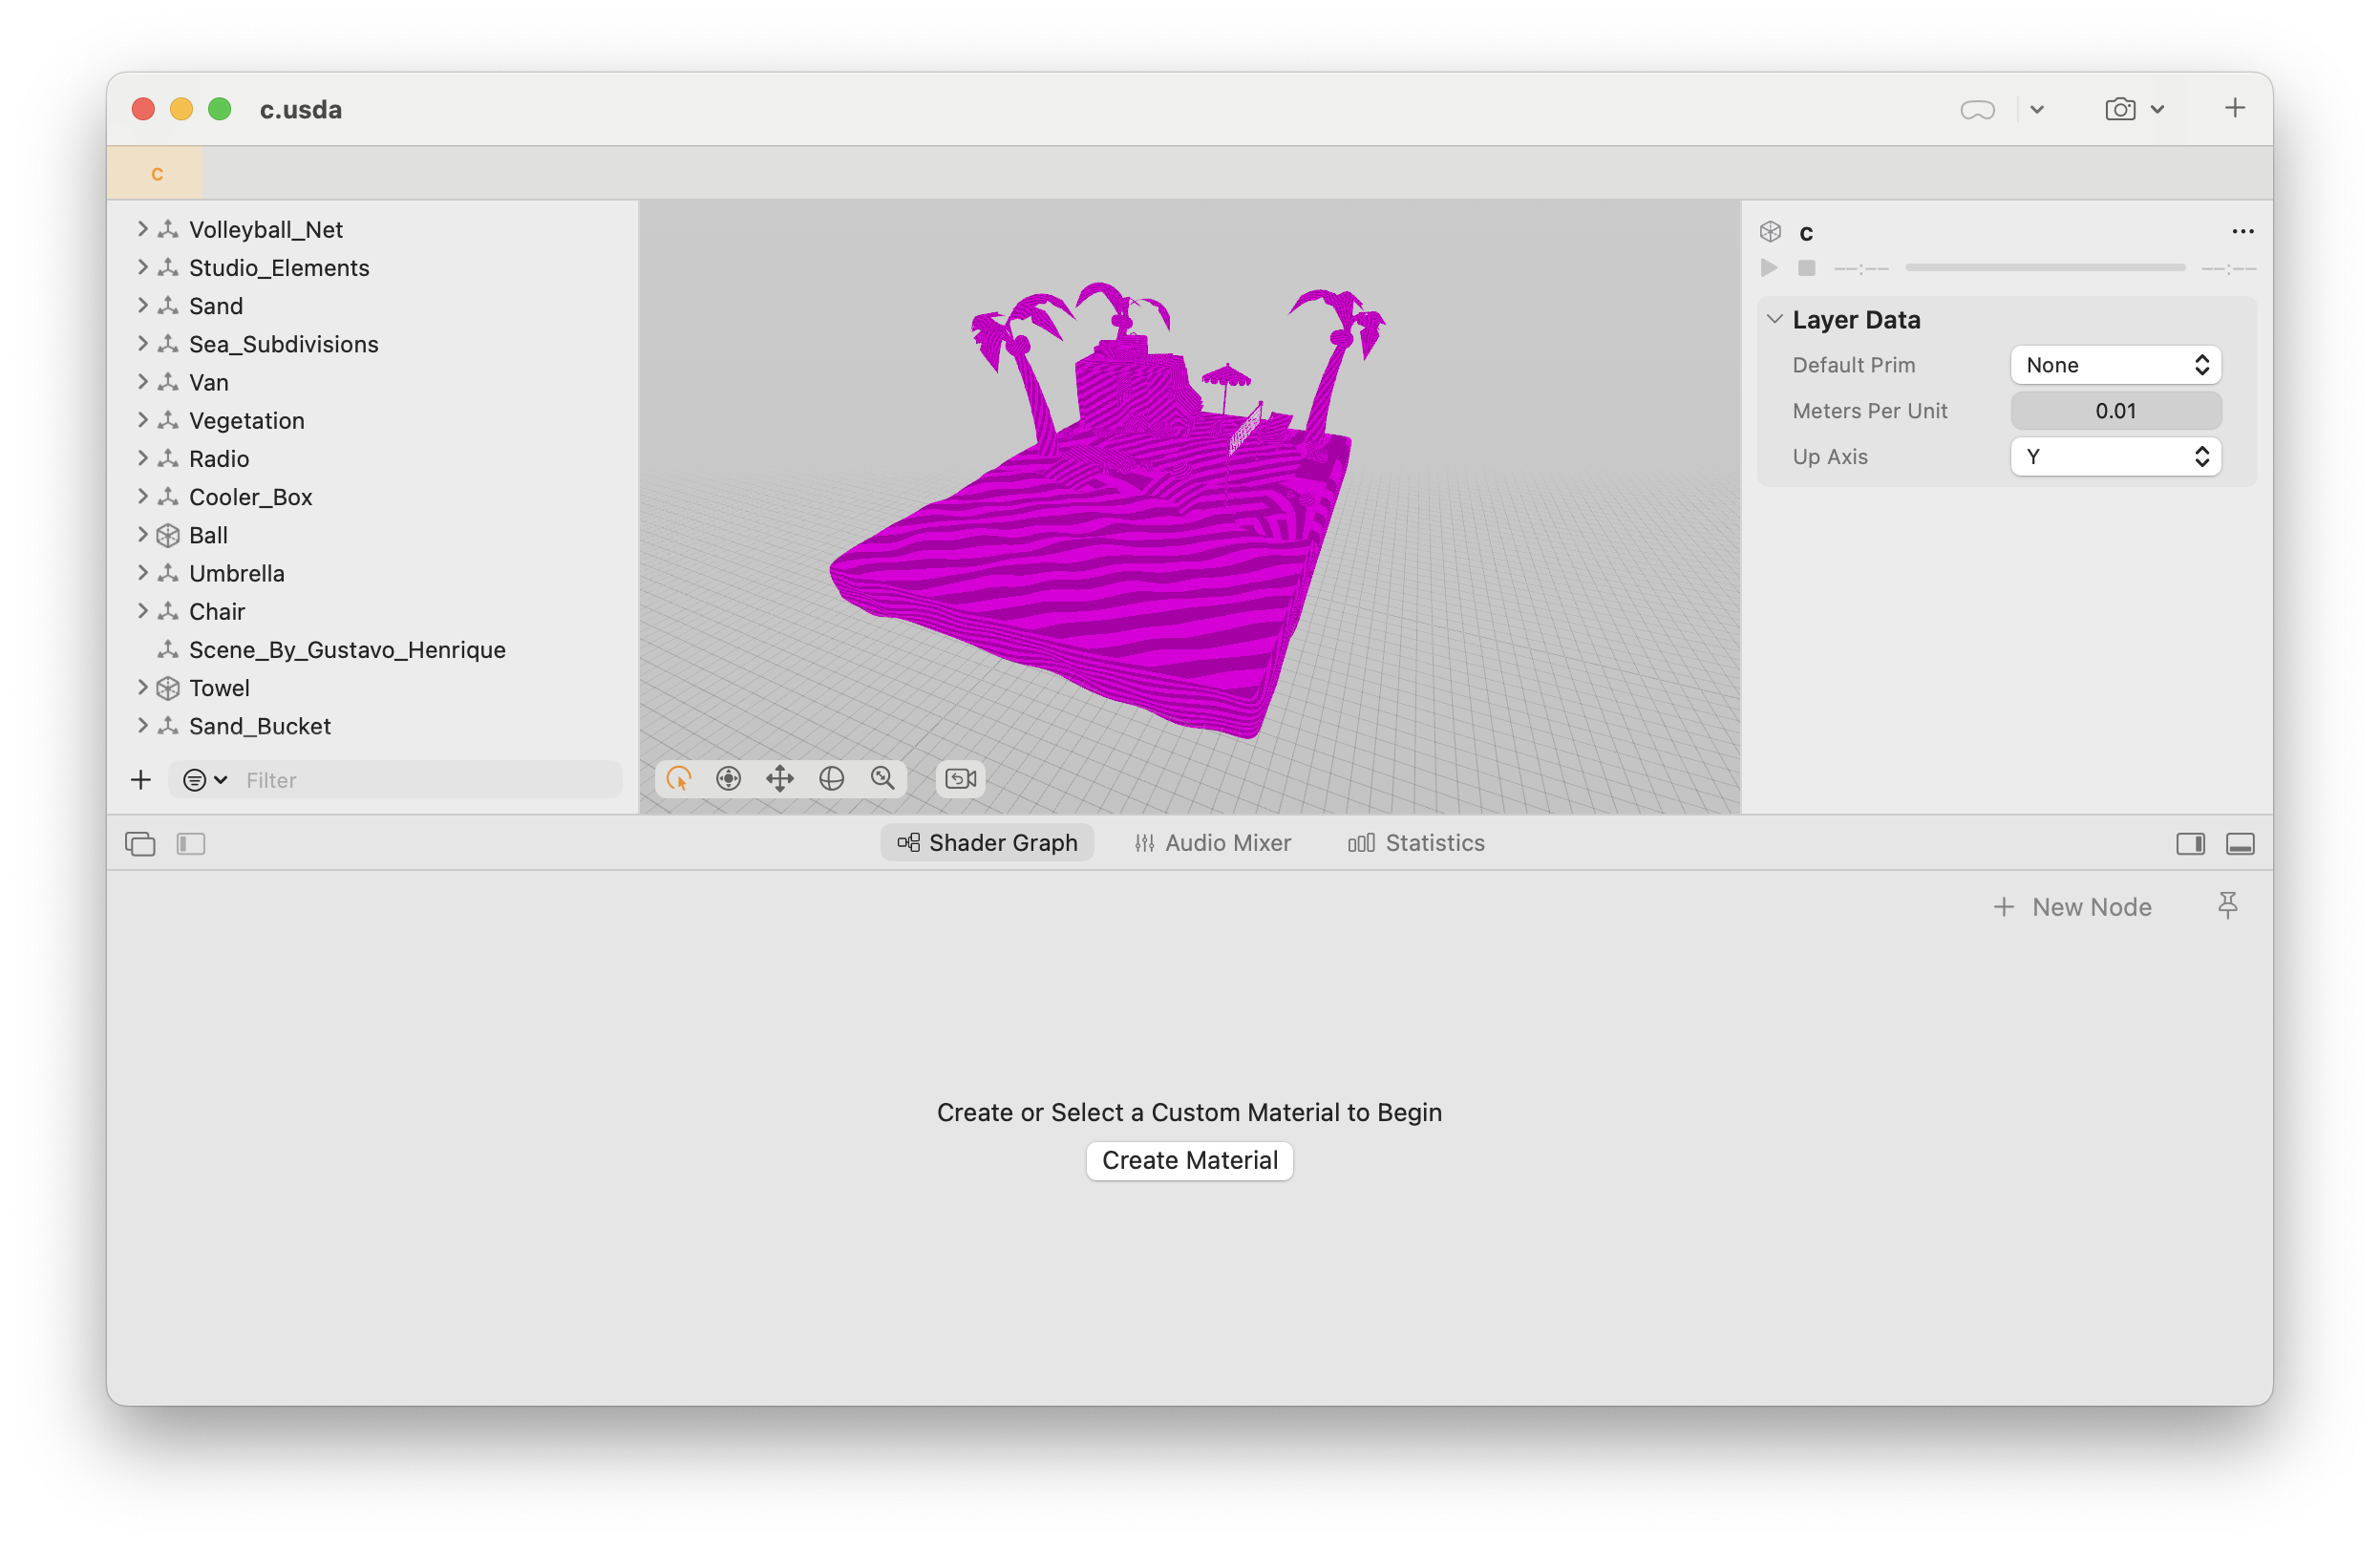Click the camera view switch icon
The width and height of the screenshot is (2380, 1547).
pos(960,779)
